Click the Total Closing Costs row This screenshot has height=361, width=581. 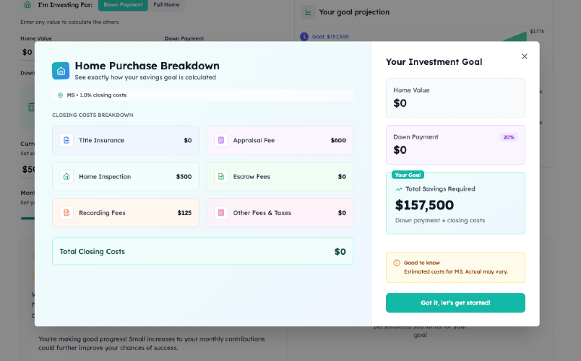pyautogui.click(x=202, y=251)
